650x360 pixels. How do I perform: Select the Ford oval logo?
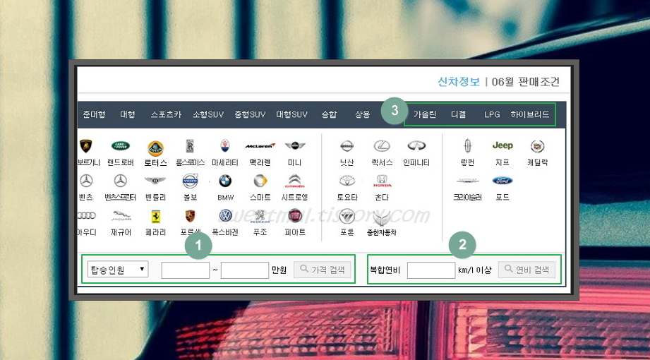[502, 181]
